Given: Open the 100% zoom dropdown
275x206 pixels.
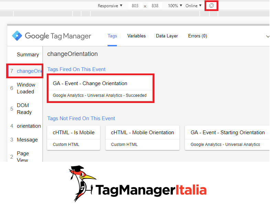Looking at the screenshot, I should 175,6.
